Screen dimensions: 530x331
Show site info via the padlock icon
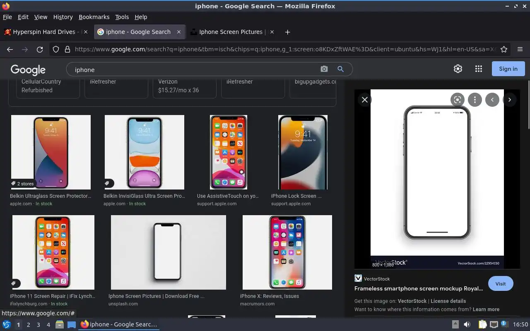pos(67,49)
